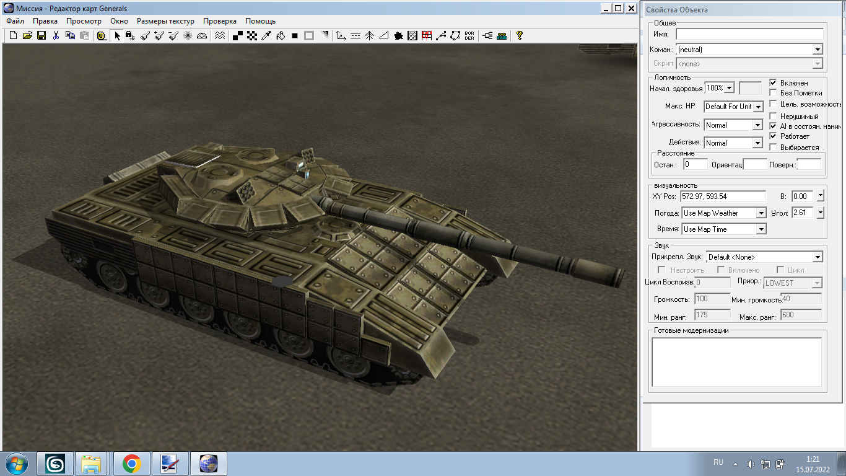Screen dimensions: 846x476
Task: Open the Прикрепл. Звук Default dropdown
Action: [818, 257]
